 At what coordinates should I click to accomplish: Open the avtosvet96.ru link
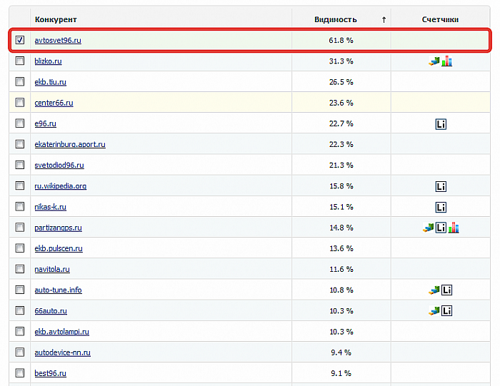(58, 41)
